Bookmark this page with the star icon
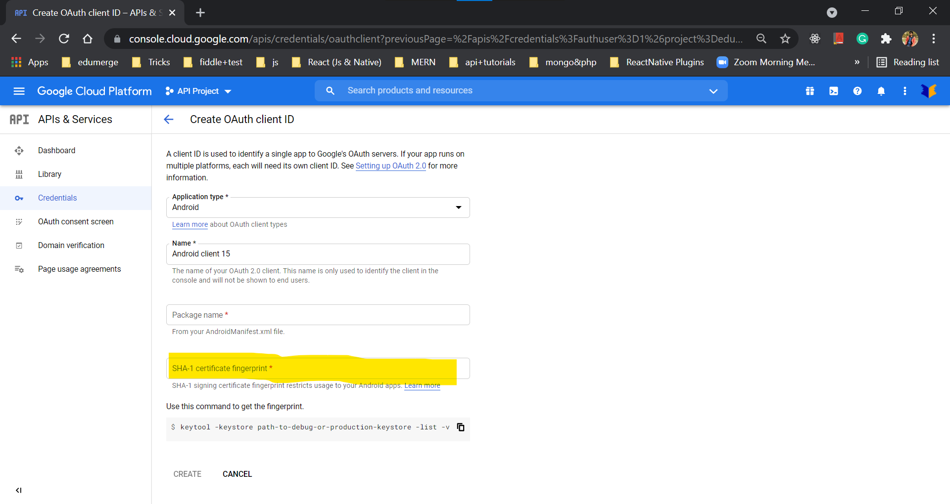The height and width of the screenshot is (504, 950). (x=785, y=38)
